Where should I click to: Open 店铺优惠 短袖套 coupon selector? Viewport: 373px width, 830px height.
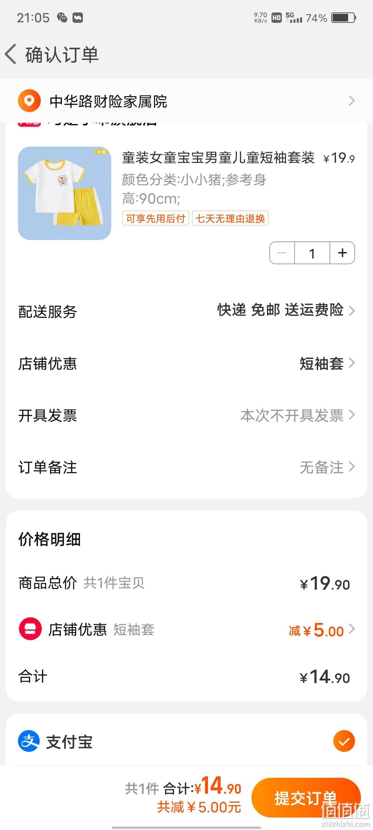coord(186,363)
